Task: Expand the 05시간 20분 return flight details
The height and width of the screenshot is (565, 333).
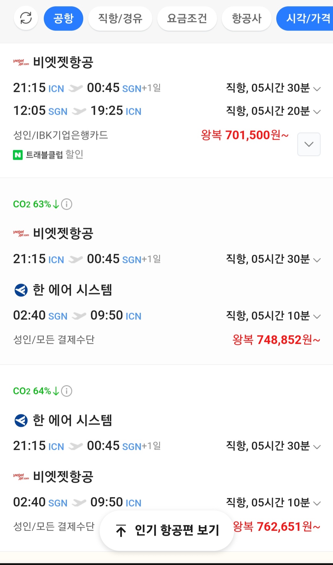Action: pos(317,112)
